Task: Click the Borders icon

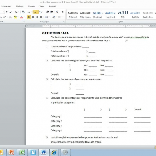Action: click(60, 17)
